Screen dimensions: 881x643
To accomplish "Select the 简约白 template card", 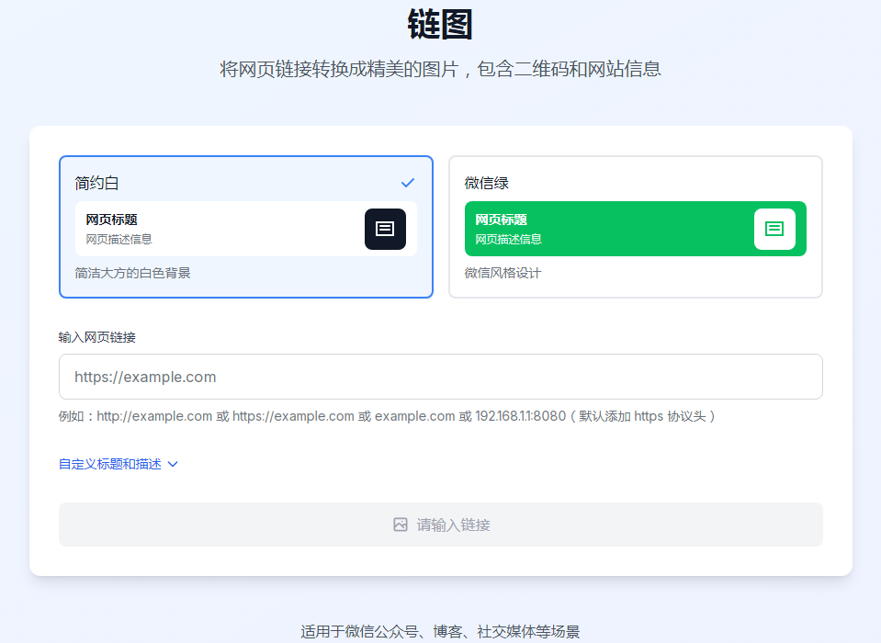I will click(245, 226).
